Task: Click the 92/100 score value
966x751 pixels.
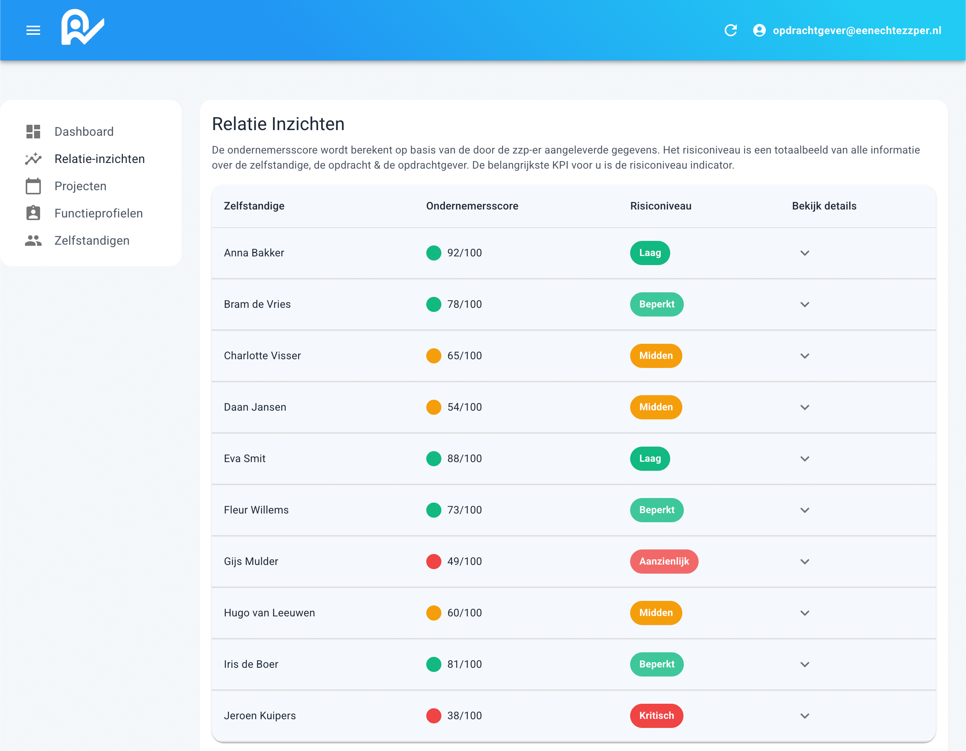Action: point(464,253)
